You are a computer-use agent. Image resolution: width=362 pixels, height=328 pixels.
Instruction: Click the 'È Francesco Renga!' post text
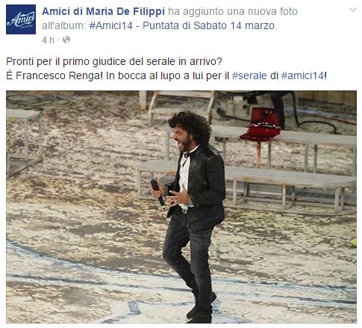point(54,75)
